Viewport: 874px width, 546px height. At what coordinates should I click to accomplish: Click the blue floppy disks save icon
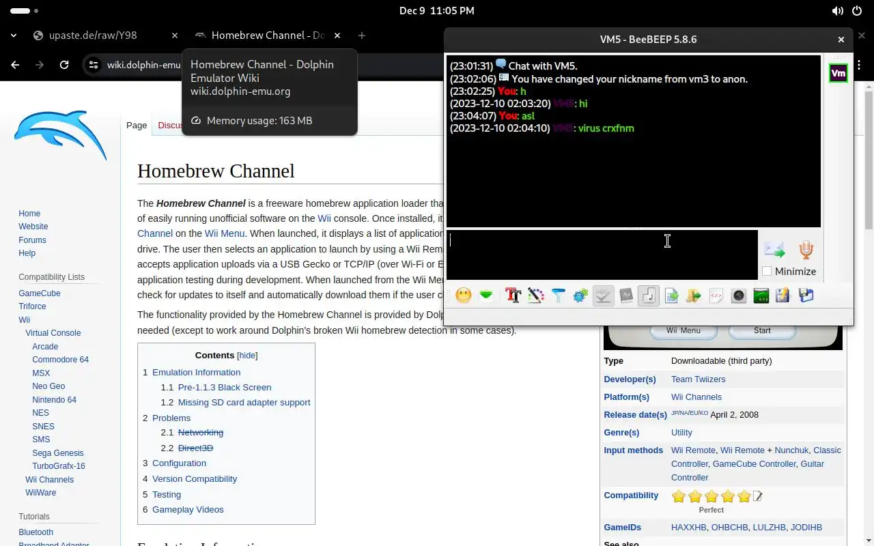[x=806, y=296]
